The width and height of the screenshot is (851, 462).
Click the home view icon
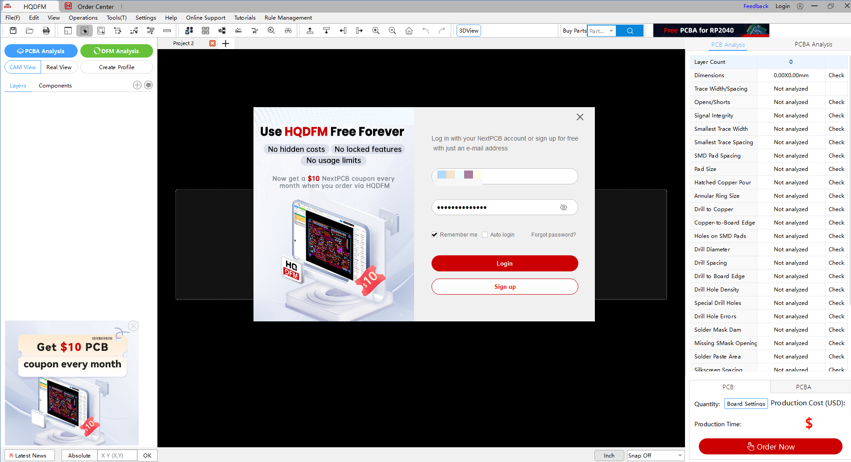click(x=409, y=31)
